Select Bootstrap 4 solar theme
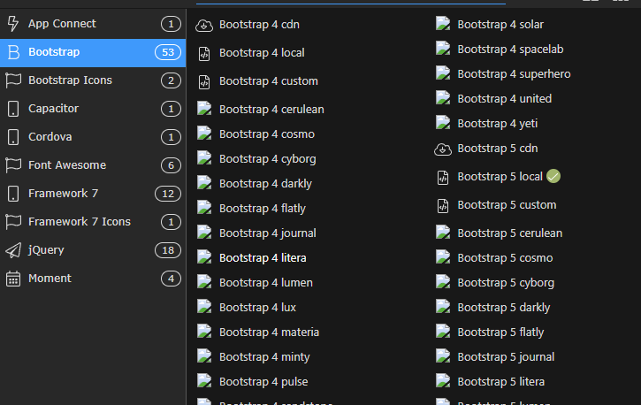 click(x=500, y=24)
